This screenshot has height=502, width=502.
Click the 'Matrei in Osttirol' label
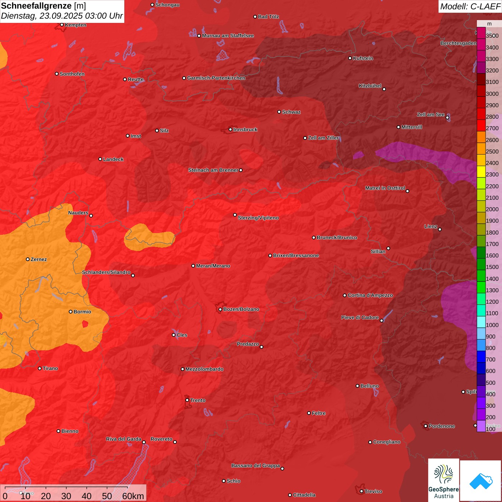pyautogui.click(x=385, y=188)
